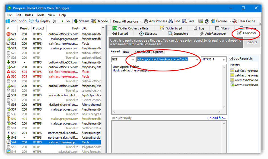The image size is (268, 159).
Task: Click the Browse Internet Explorer icon
Action: pos(213,21)
